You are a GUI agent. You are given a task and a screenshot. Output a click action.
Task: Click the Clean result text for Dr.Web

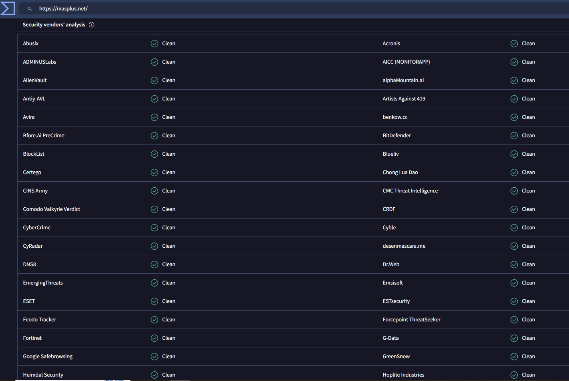click(529, 265)
